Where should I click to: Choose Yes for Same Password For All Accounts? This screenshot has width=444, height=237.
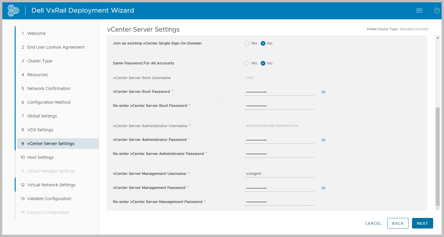pyautogui.click(x=247, y=63)
